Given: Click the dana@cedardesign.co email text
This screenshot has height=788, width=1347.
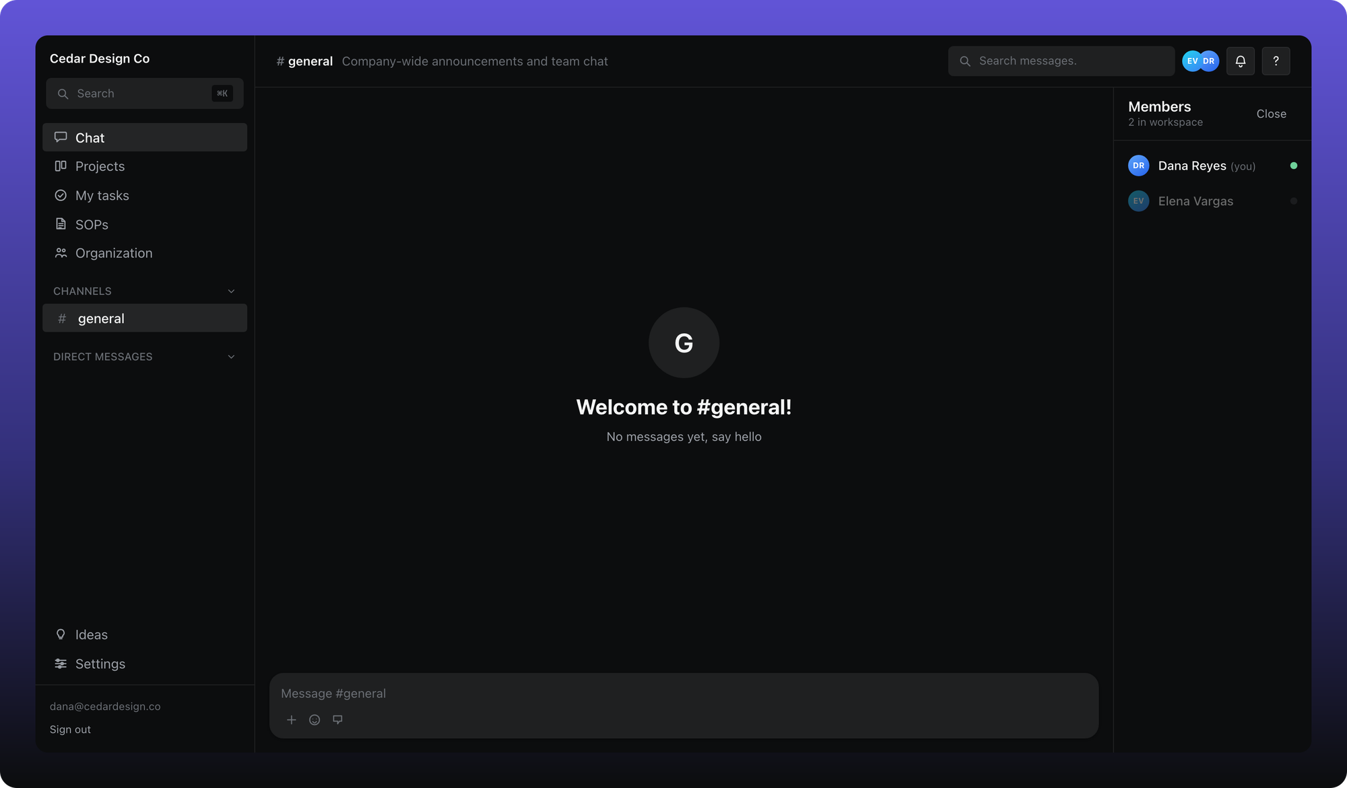Looking at the screenshot, I should 105,707.
